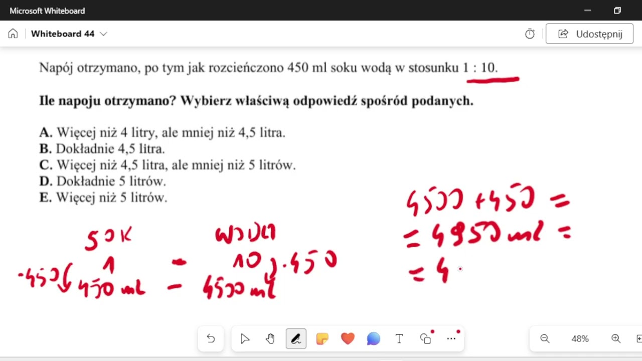The width and height of the screenshot is (642, 361).
Task: Click answer C. Więcej niż 4,5 litra
Action: [168, 165]
